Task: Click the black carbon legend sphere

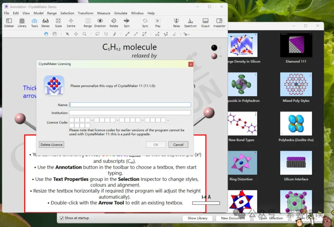Action: pos(214,48)
